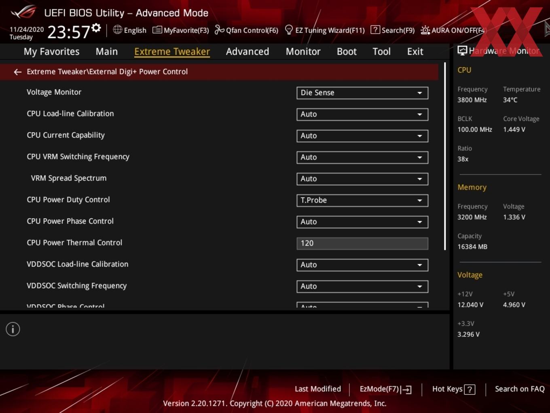550x413 pixels.
Task: Expand VRM Spread Spectrum dropdown
Action: pyautogui.click(x=362, y=179)
